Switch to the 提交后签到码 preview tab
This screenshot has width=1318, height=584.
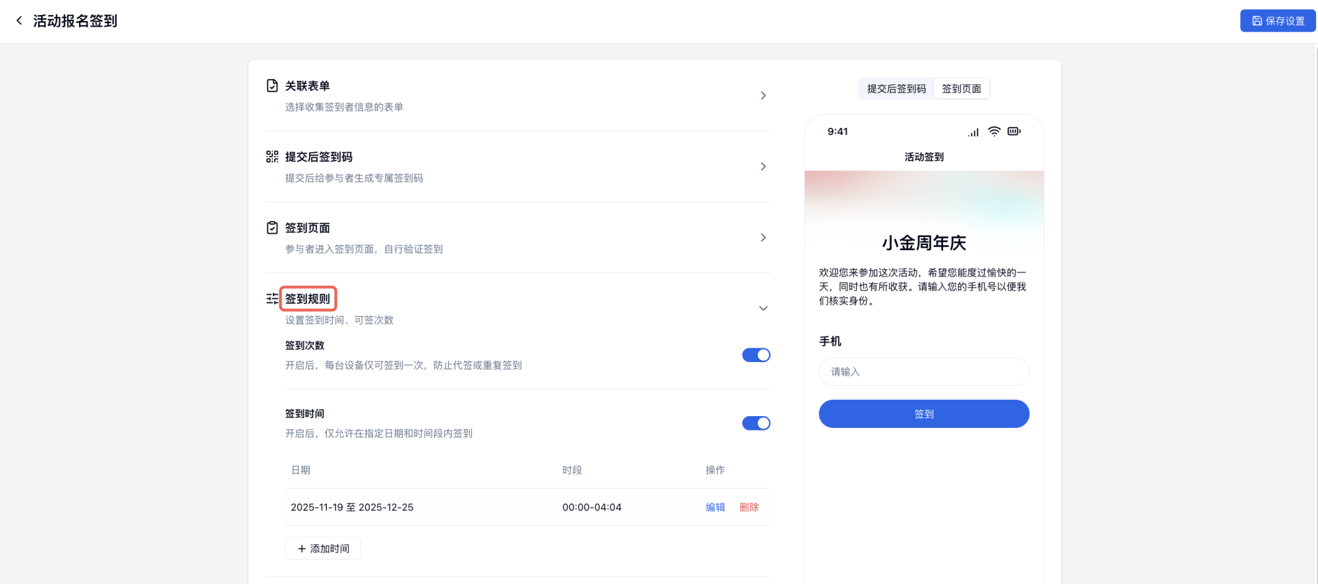pyautogui.click(x=896, y=89)
